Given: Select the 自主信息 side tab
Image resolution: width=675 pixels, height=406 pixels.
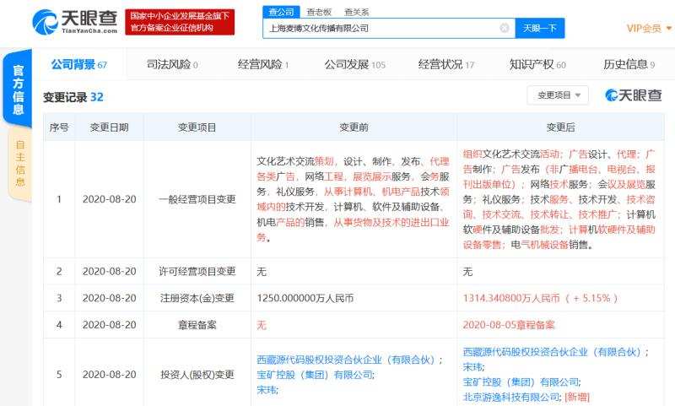Looking at the screenshot, I should pyautogui.click(x=20, y=165).
